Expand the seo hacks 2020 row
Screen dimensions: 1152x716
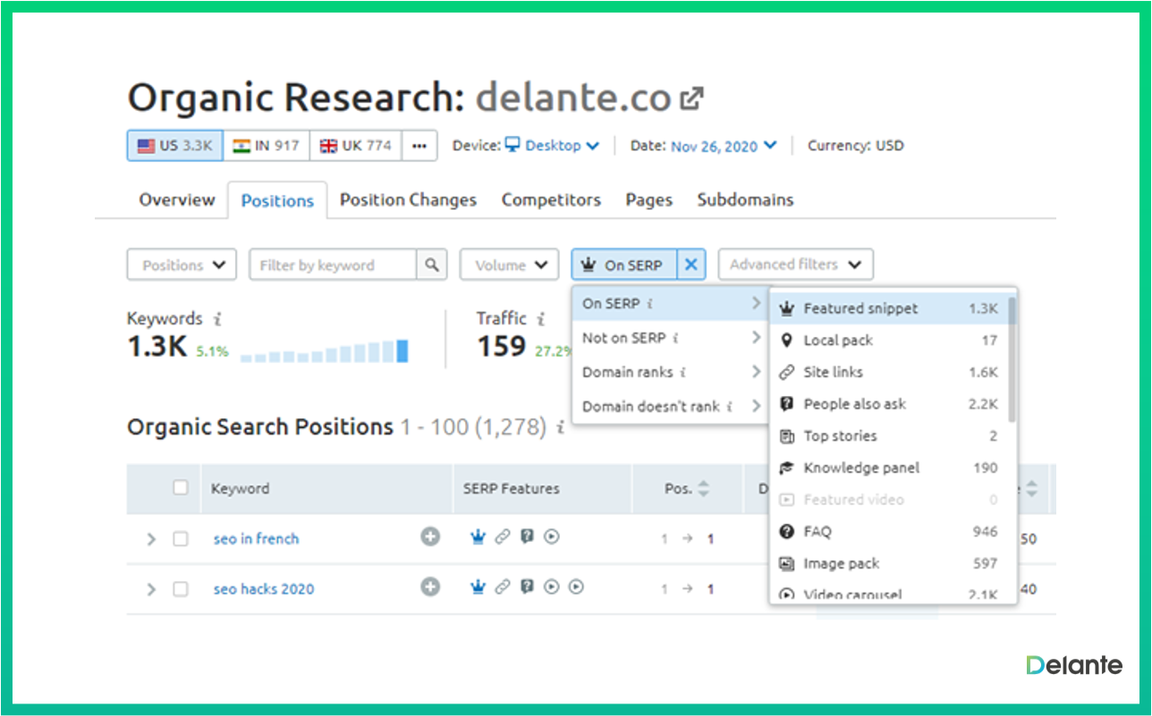coord(150,589)
